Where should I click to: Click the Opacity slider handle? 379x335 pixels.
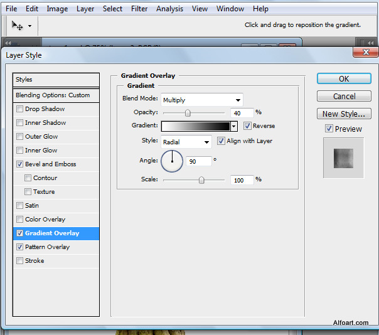point(187,113)
